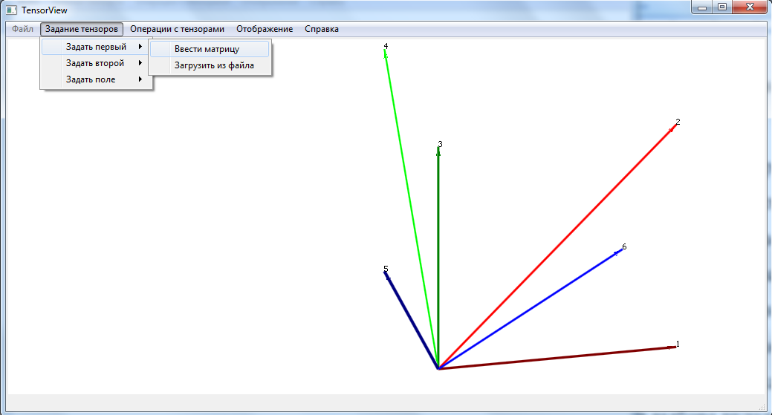Click vector label 2 at red arrow
Screen dimensions: 772x415
pos(678,122)
